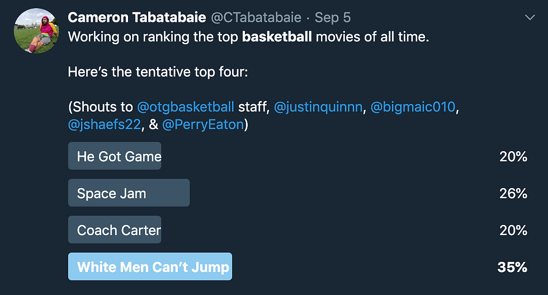The height and width of the screenshot is (295, 548).
Task: Visit the @otgbasketball mention
Action: pos(186,107)
